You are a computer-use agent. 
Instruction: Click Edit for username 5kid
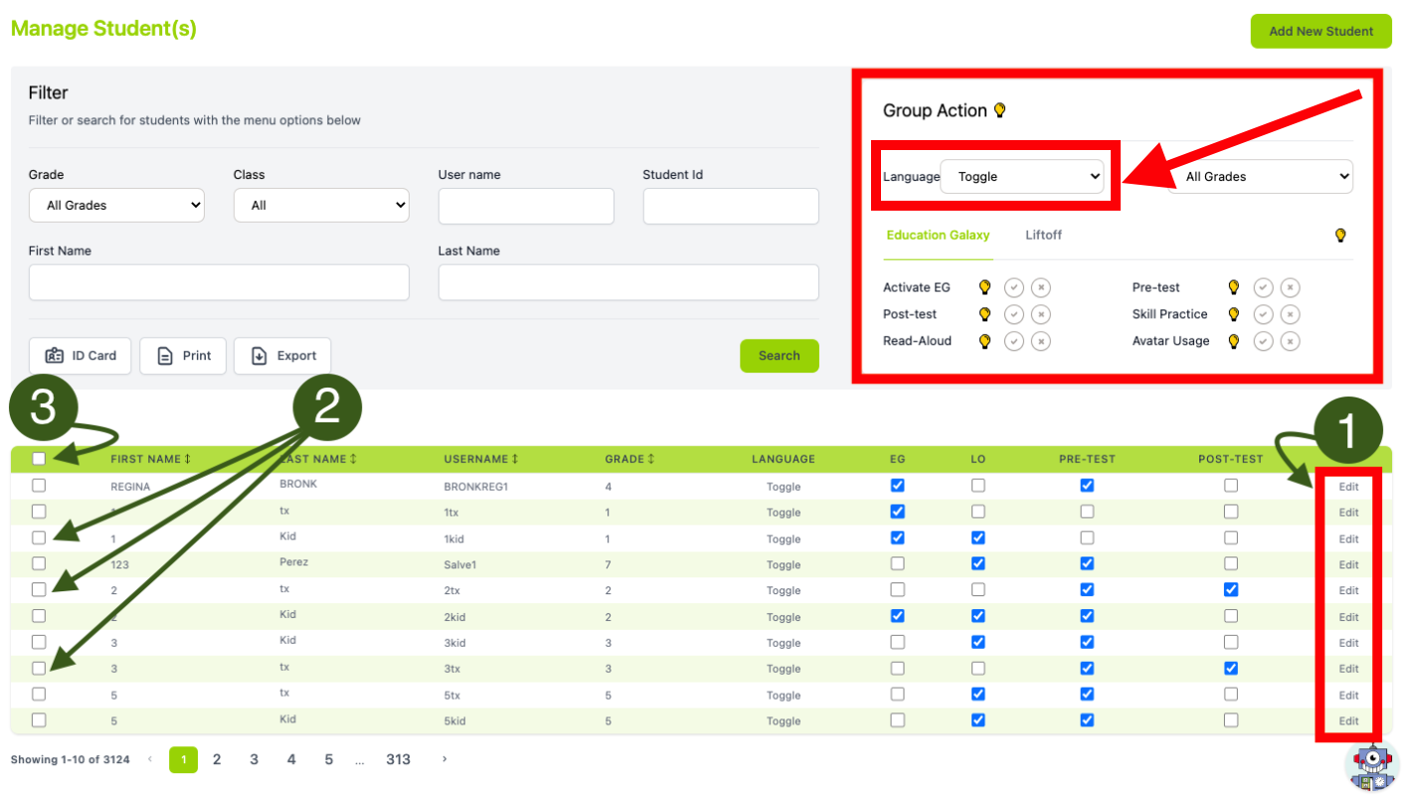[1348, 720]
